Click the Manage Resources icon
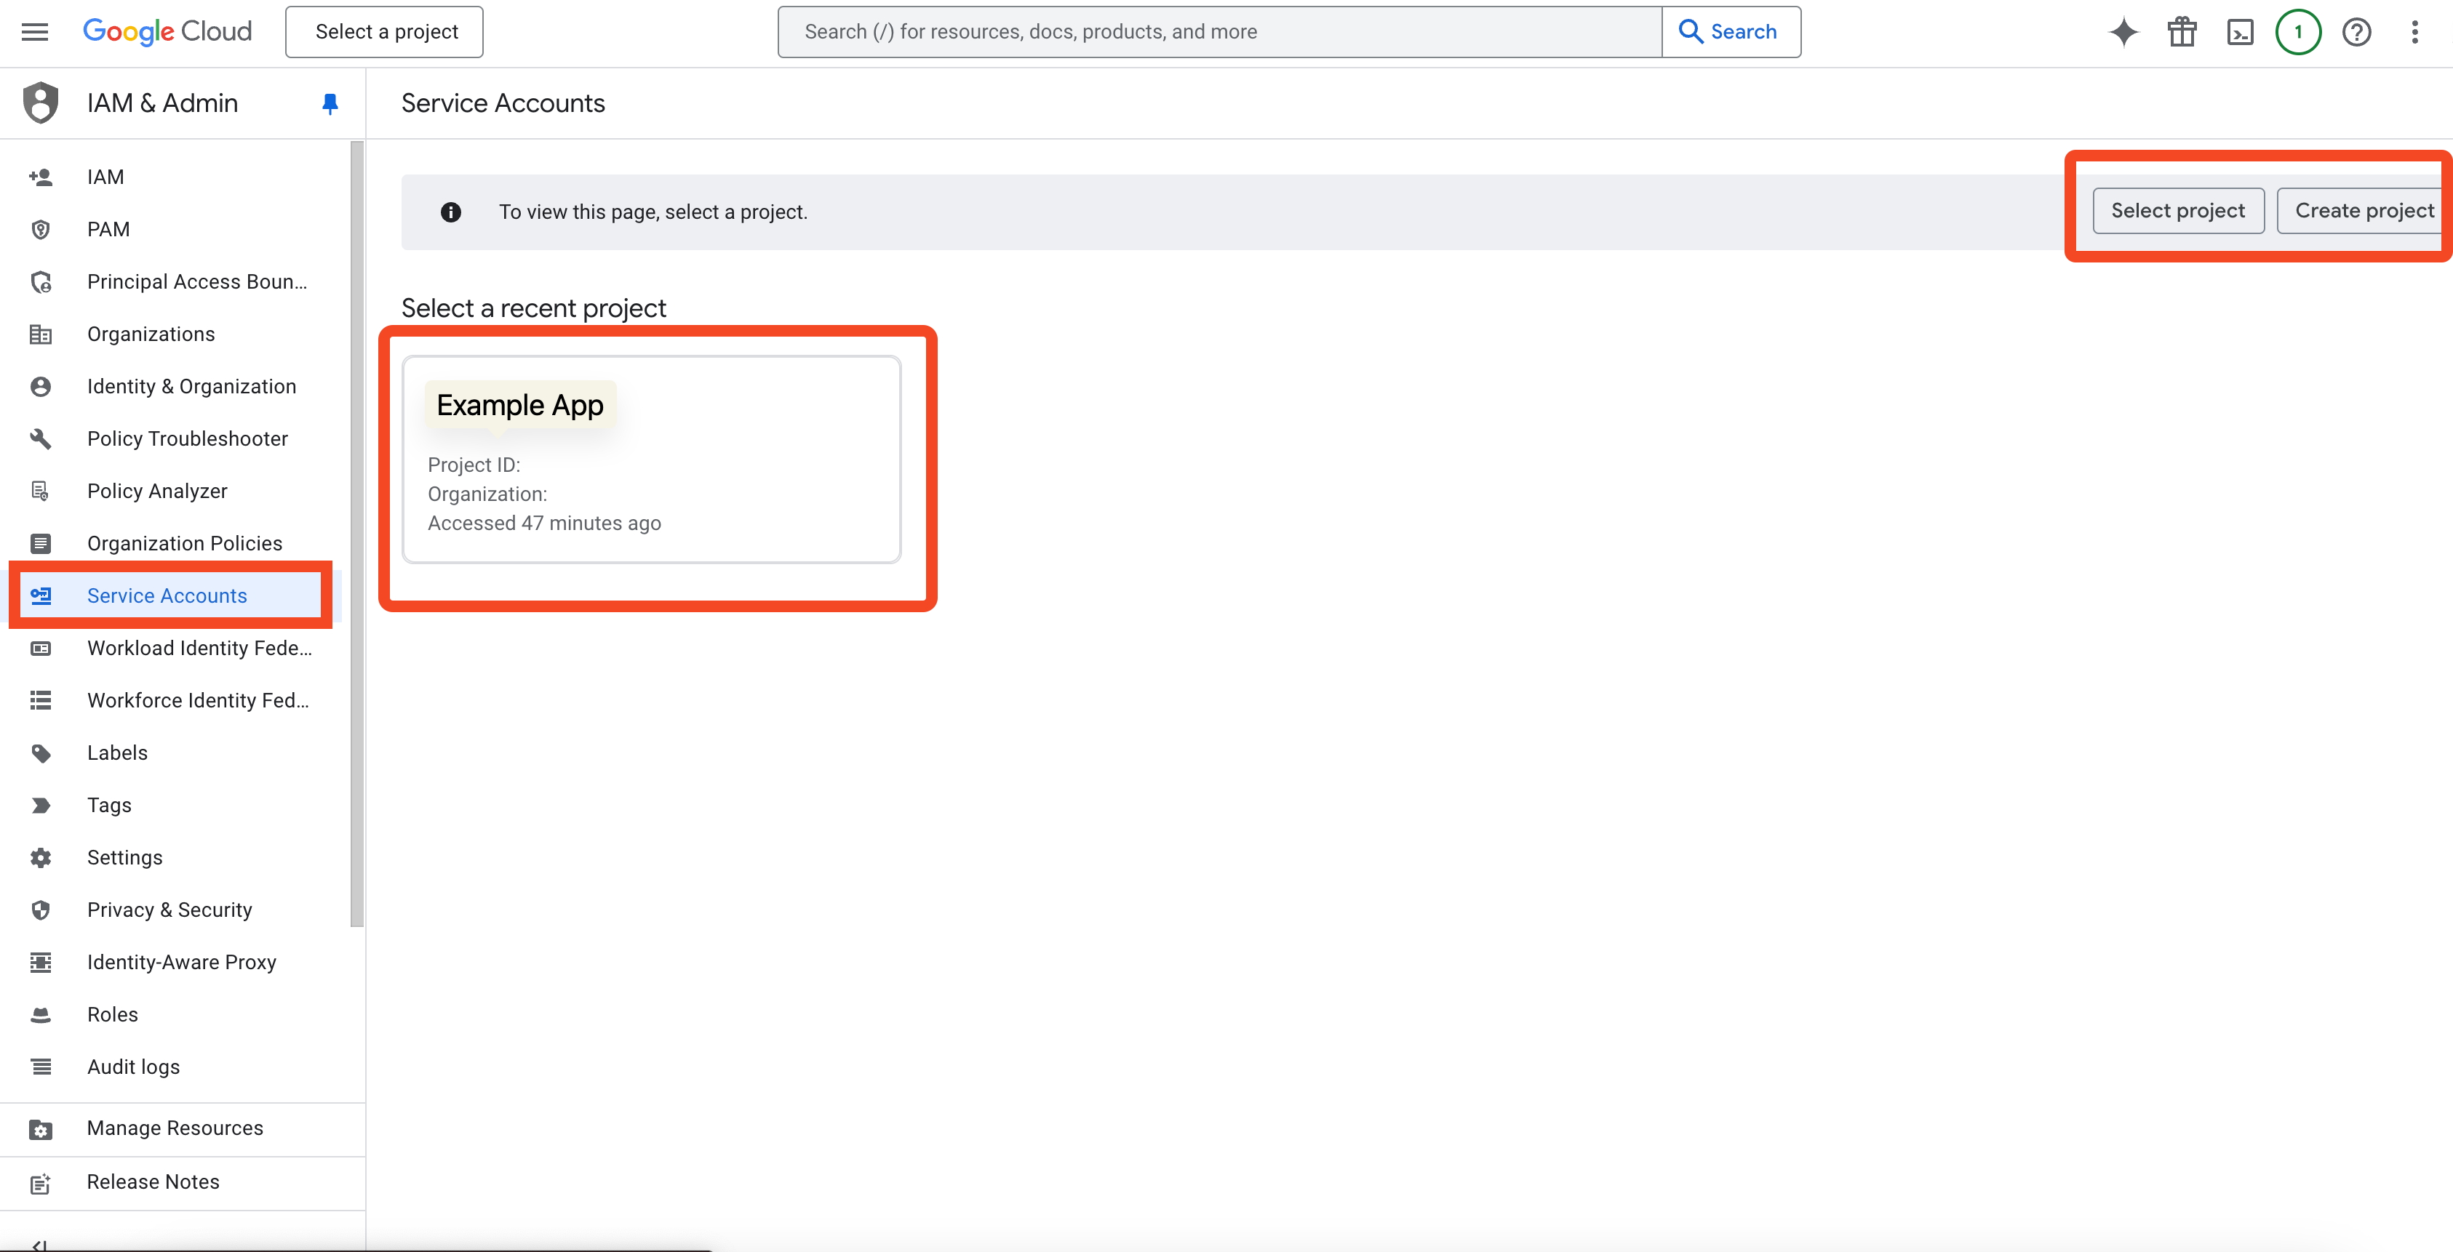 click(40, 1129)
